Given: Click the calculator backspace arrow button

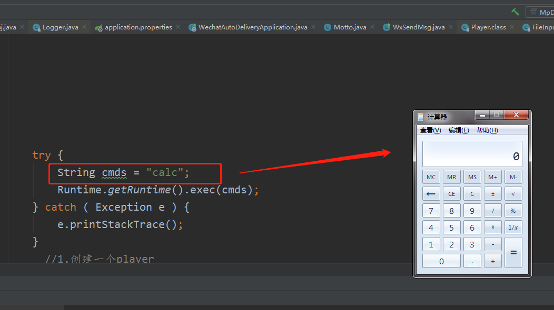Looking at the screenshot, I should 431,193.
